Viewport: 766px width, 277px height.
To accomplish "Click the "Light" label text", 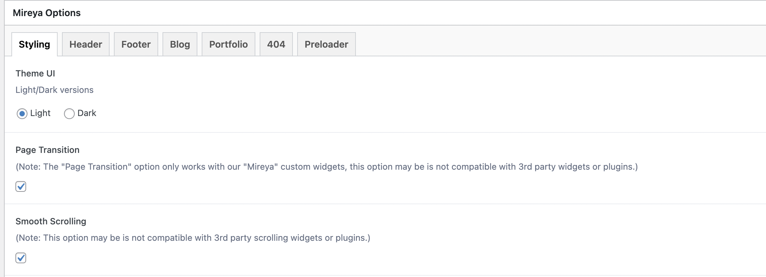I will click(x=40, y=113).
